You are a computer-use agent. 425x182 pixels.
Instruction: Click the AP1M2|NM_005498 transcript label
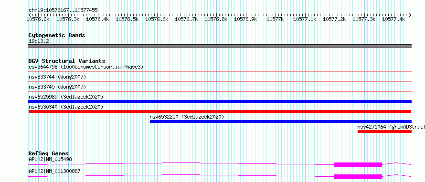(x=51, y=159)
